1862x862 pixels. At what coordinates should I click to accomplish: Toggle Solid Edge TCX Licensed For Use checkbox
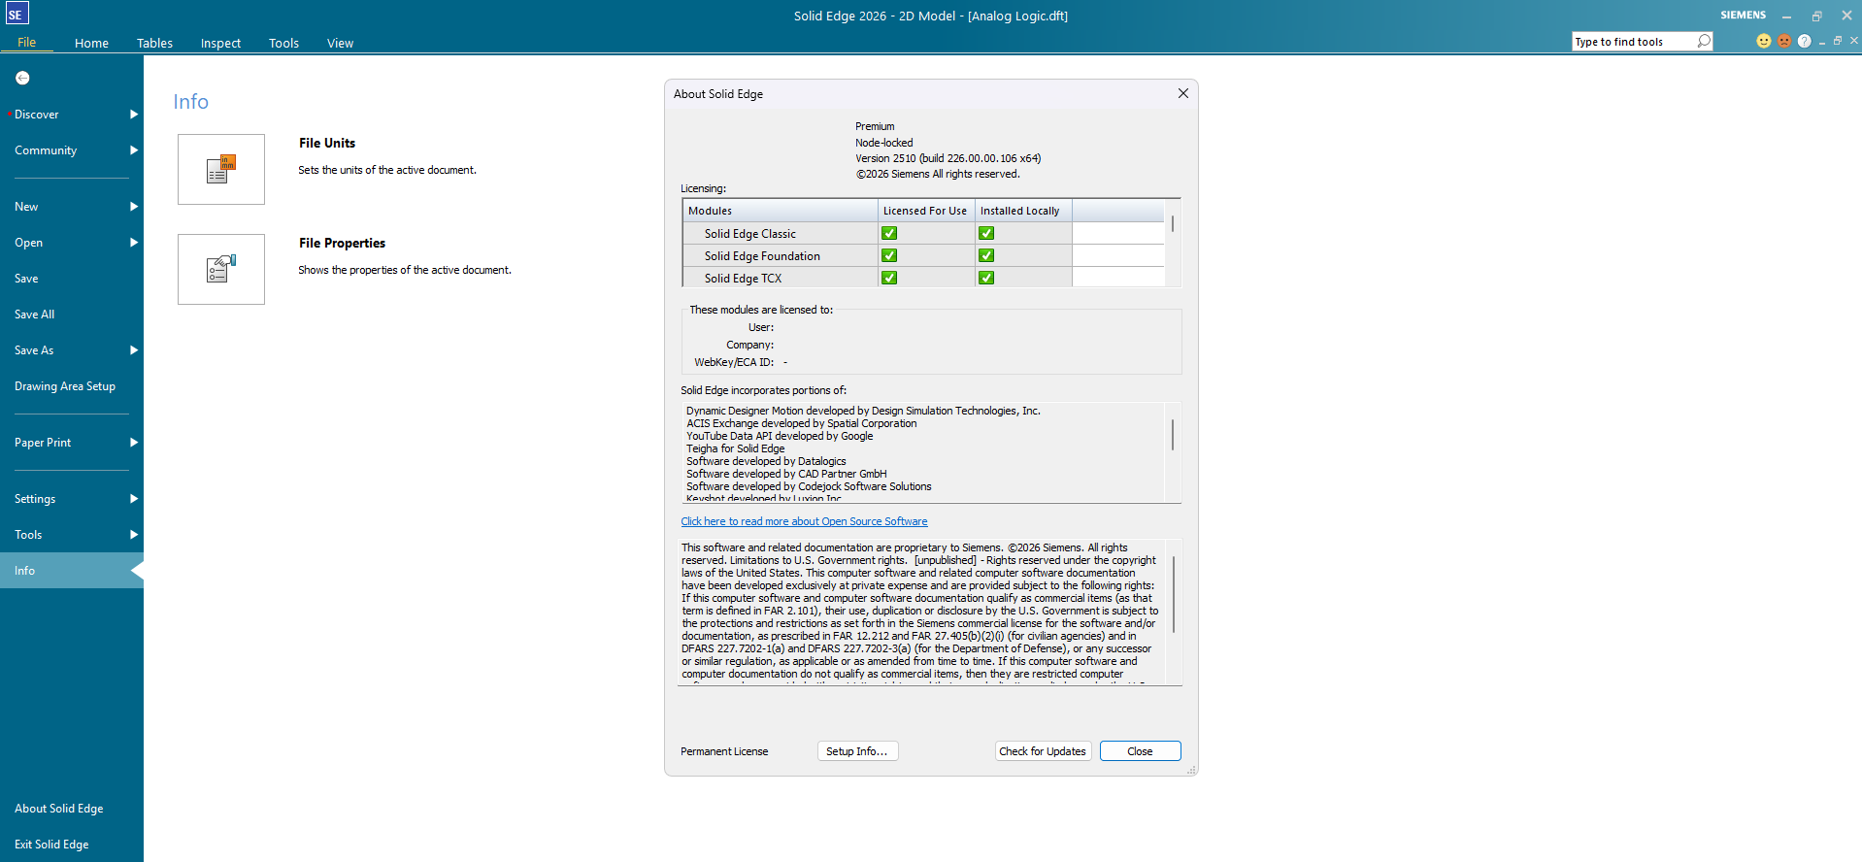889,278
